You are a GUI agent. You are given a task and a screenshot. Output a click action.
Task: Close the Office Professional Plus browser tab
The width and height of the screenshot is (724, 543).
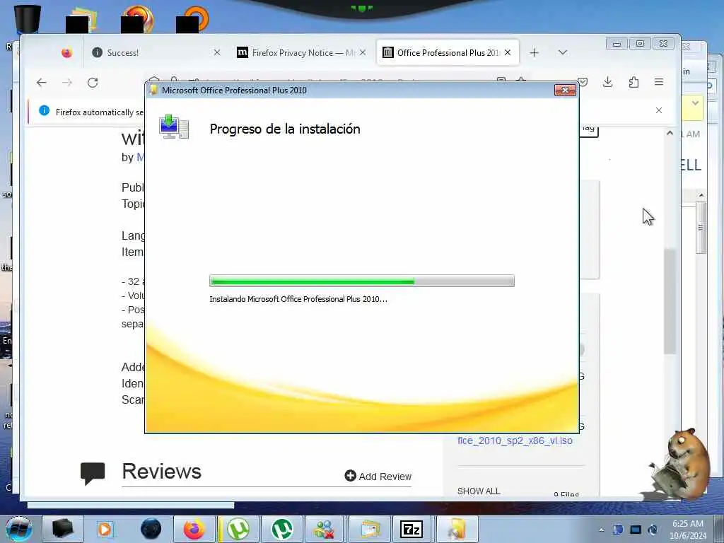pos(508,52)
